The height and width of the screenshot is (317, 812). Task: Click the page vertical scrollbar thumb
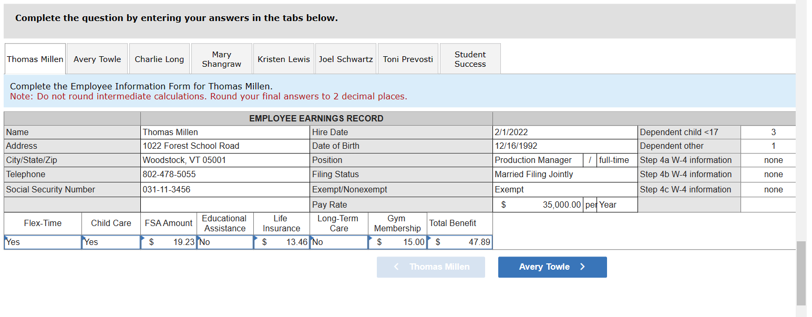(x=801, y=273)
